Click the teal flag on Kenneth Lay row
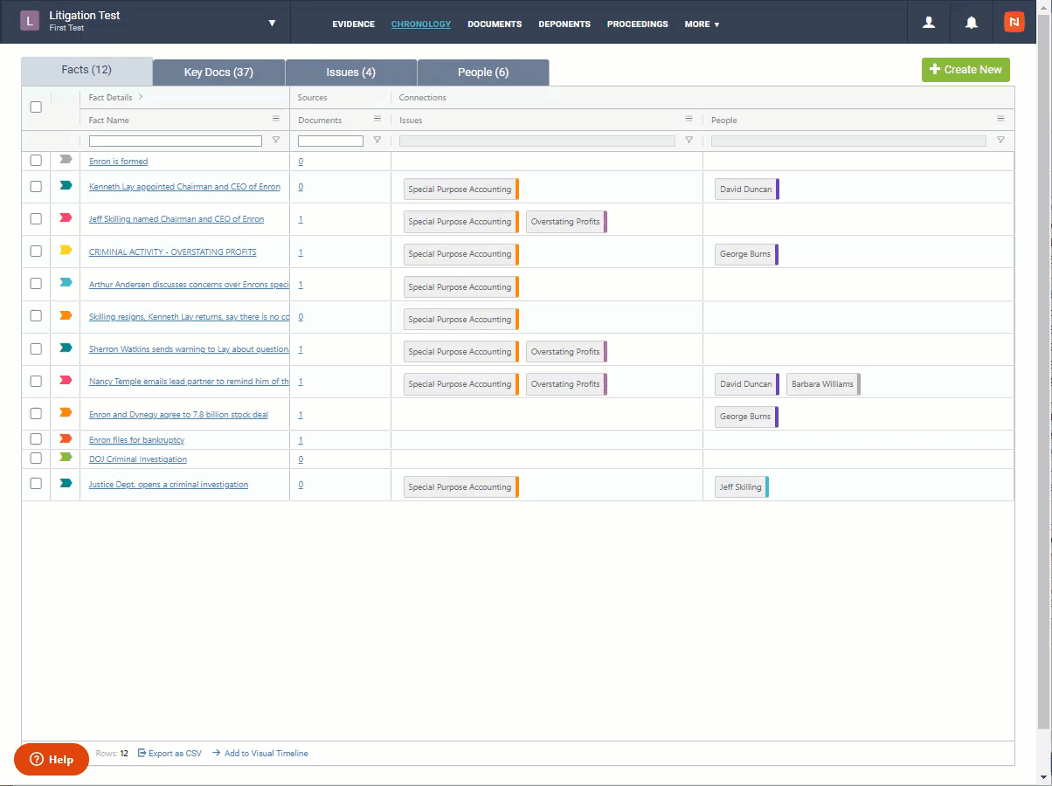The height and width of the screenshot is (786, 1052). 66,185
